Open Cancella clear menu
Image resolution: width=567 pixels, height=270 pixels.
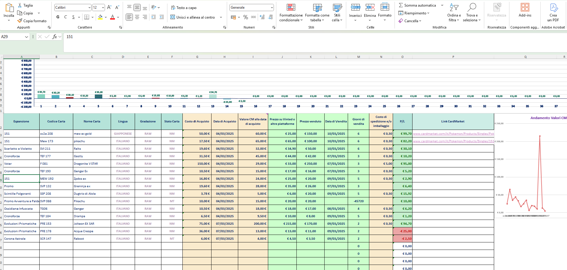click(410, 21)
